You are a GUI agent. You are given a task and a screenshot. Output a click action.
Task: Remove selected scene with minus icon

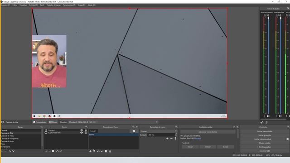click(x=5, y=151)
